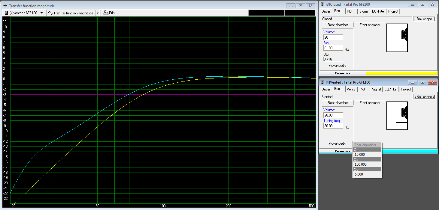Click Box shape button in the Vented window
Image resolution: width=439 pixels, height=210 pixels.
pos(424,97)
